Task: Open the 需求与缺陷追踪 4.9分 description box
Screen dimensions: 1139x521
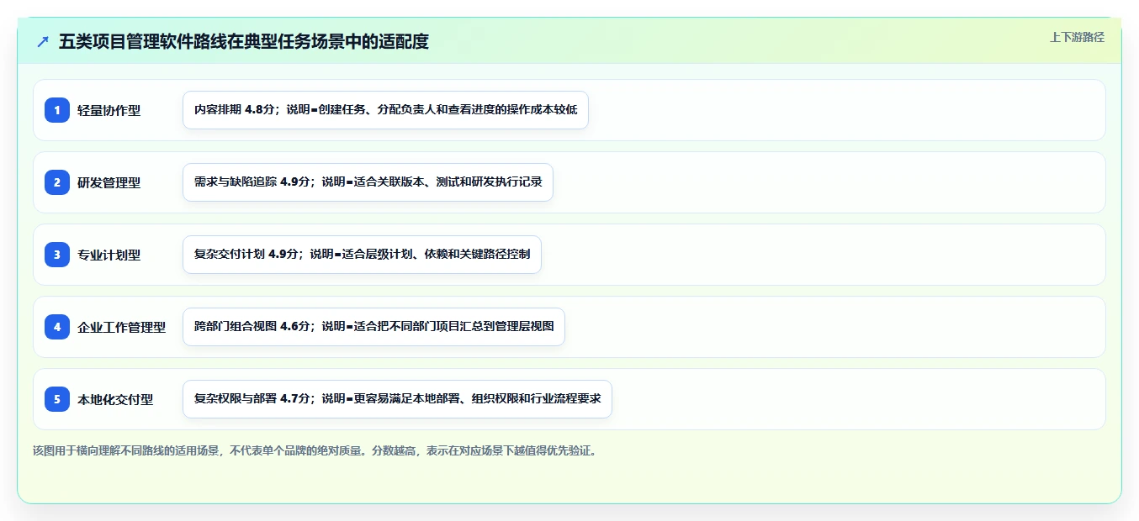Action: tap(368, 182)
